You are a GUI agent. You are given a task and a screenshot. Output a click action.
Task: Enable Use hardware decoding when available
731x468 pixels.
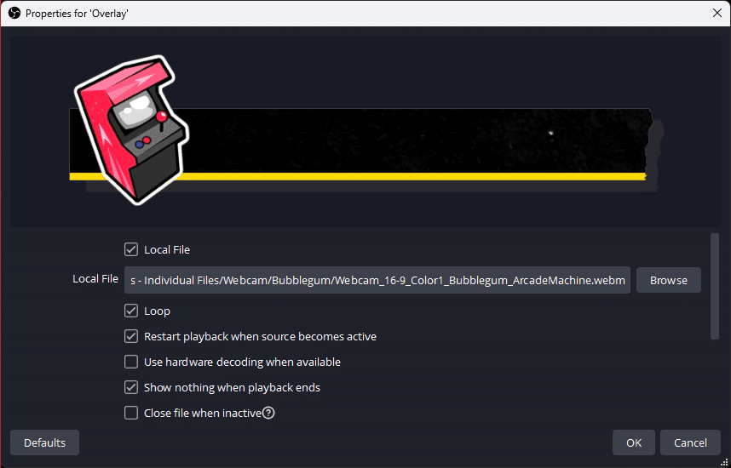click(x=131, y=362)
